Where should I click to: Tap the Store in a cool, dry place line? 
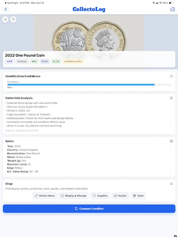tap(33, 126)
